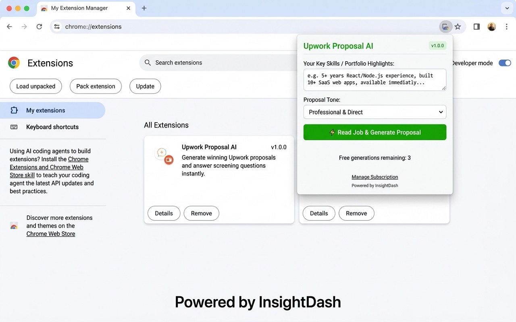Open the browser side panel
The width and height of the screenshot is (516, 322).
[x=476, y=27]
